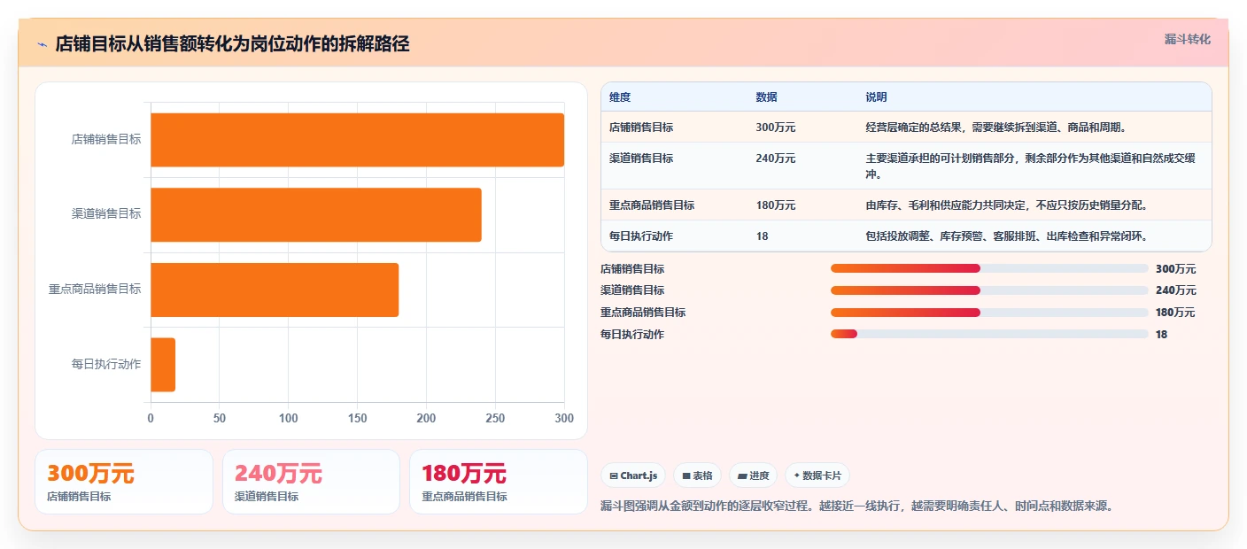Click the 数据 table column header
The width and height of the screenshot is (1247, 549).
pyautogui.click(x=766, y=97)
